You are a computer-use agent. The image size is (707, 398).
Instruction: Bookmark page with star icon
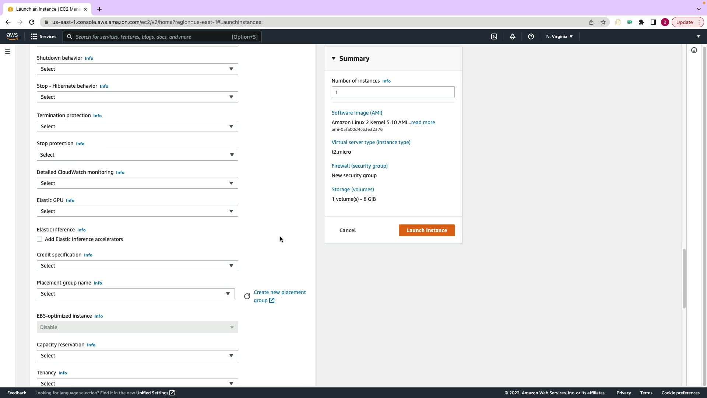tap(603, 22)
